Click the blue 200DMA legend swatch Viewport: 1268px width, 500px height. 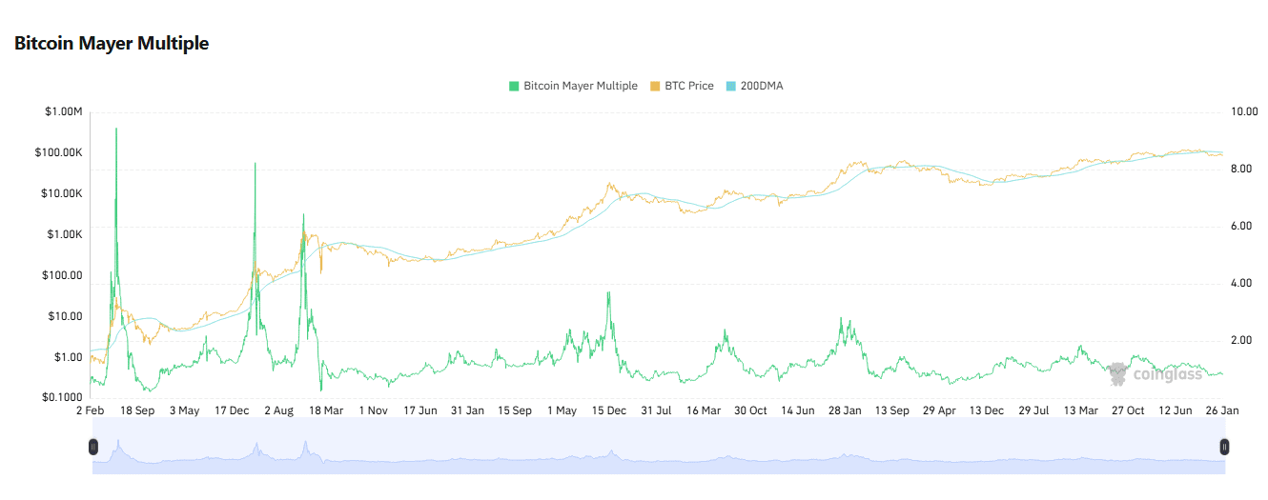tap(731, 86)
